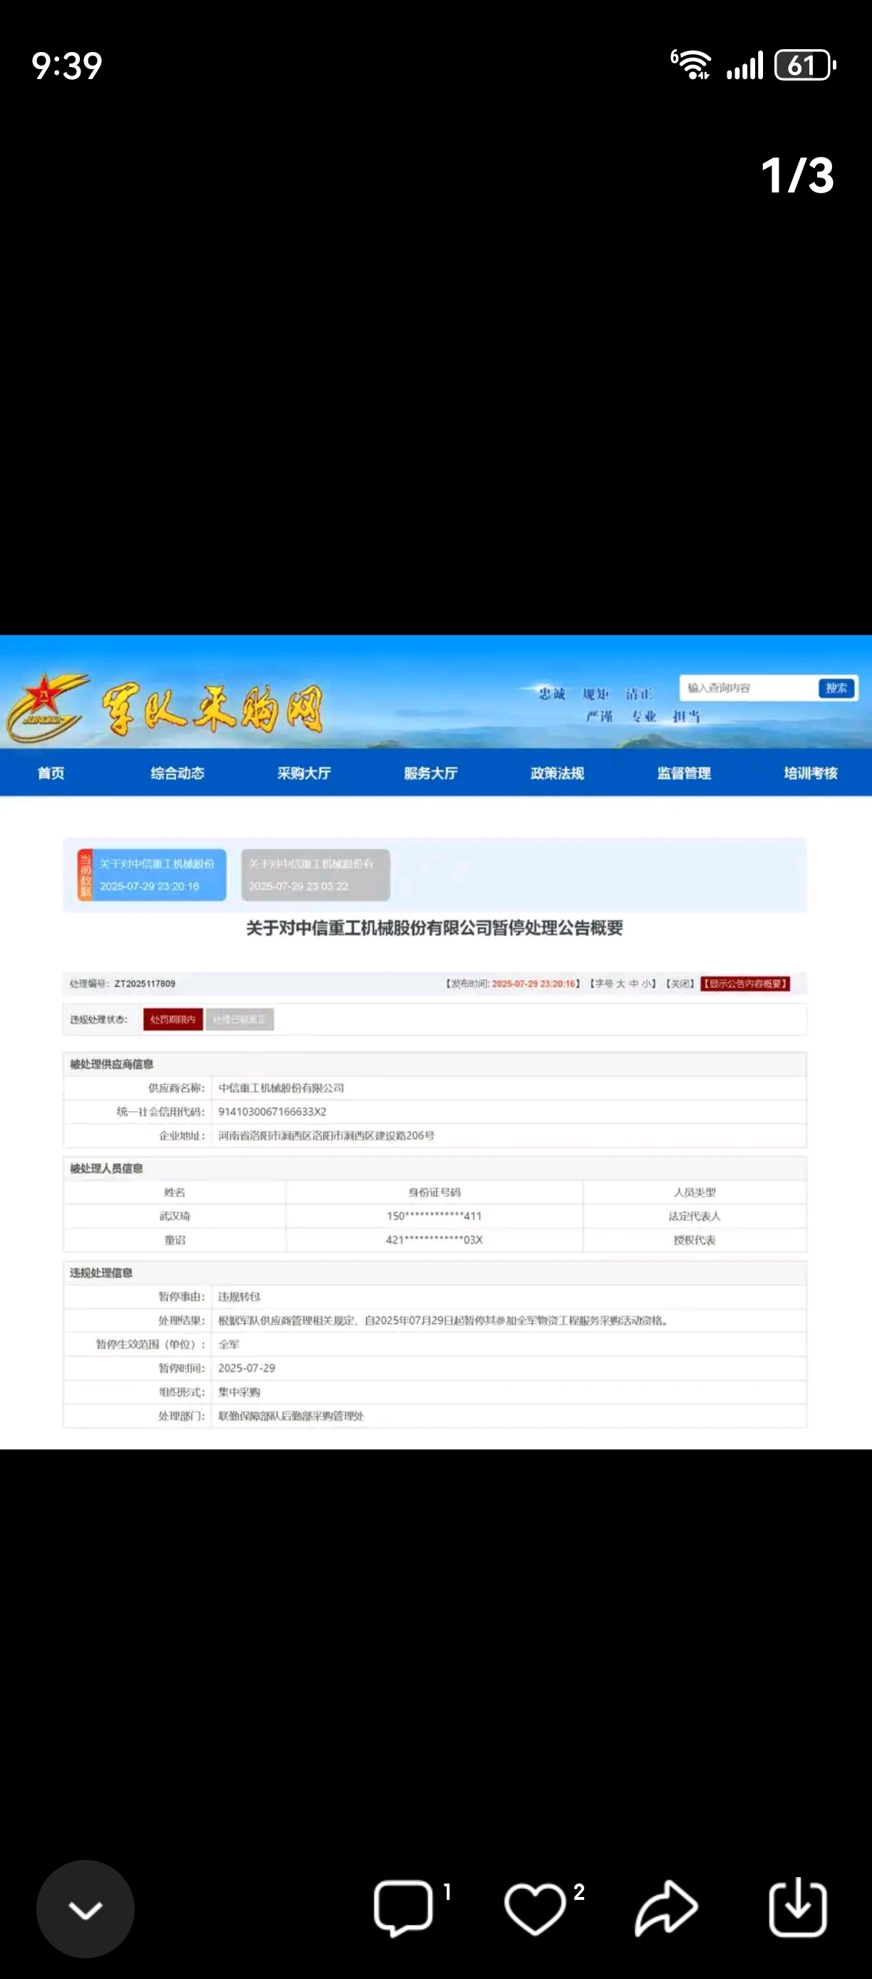Click the 输入查询内容 search field
Screen dimensions: 872x1979
749,687
